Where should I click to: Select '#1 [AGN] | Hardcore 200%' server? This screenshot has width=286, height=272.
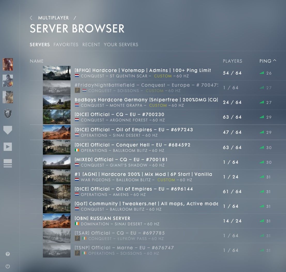tap(158, 177)
